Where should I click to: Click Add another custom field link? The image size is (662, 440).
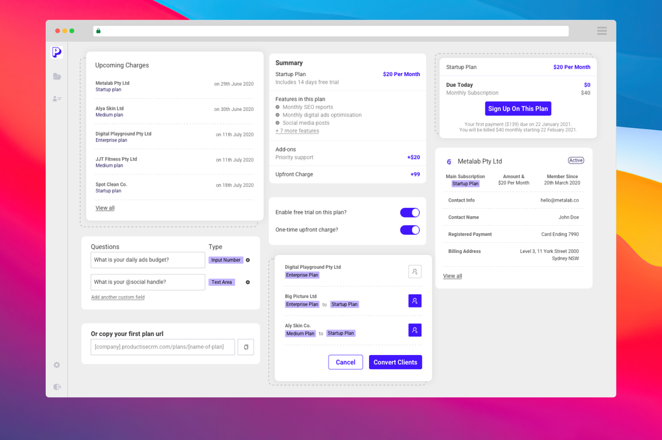click(x=118, y=297)
